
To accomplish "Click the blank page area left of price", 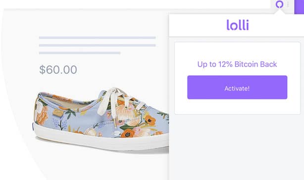I will point(19,70).
